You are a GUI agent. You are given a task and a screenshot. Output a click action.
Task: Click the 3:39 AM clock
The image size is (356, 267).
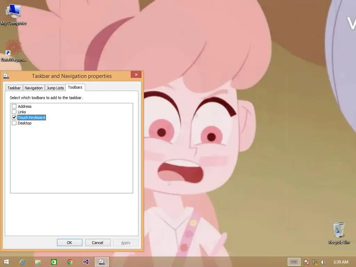tap(341, 262)
